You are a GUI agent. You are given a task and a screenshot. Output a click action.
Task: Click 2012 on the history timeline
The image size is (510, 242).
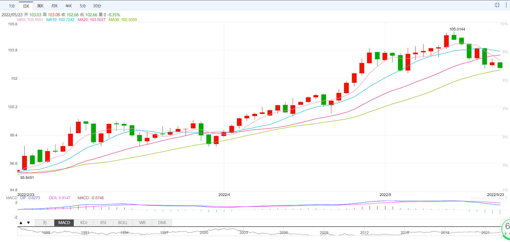[364, 232]
